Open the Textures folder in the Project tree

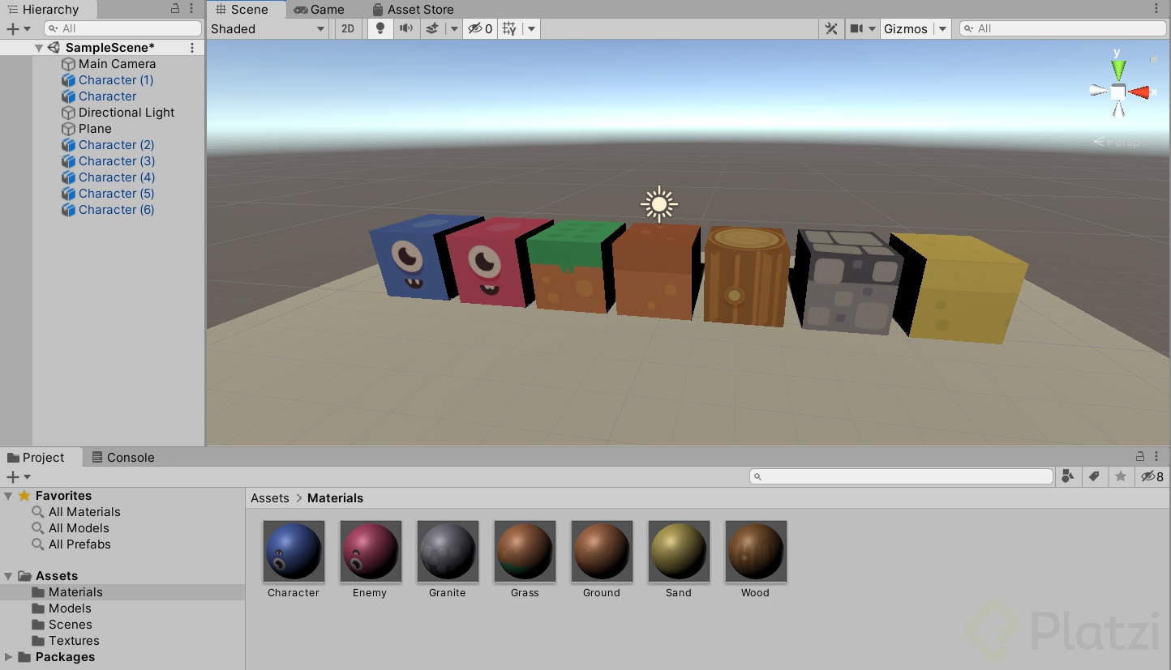click(x=74, y=641)
